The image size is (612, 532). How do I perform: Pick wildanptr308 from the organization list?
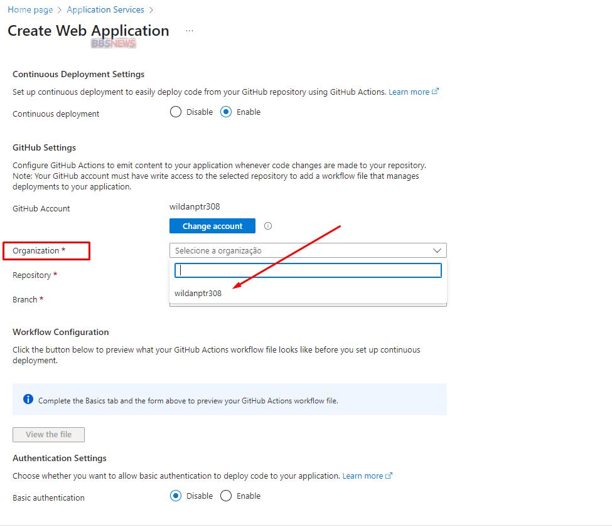pyautogui.click(x=198, y=293)
